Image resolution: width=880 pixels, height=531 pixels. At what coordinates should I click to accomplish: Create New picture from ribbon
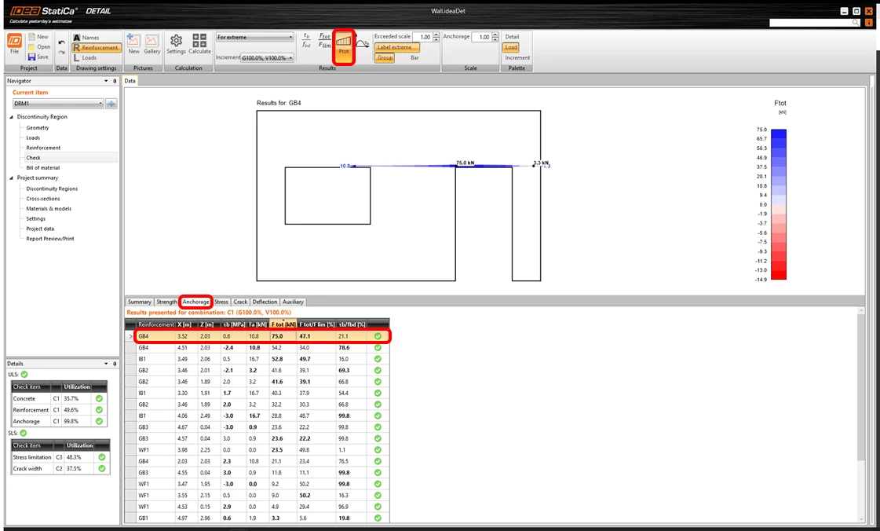tap(133, 44)
